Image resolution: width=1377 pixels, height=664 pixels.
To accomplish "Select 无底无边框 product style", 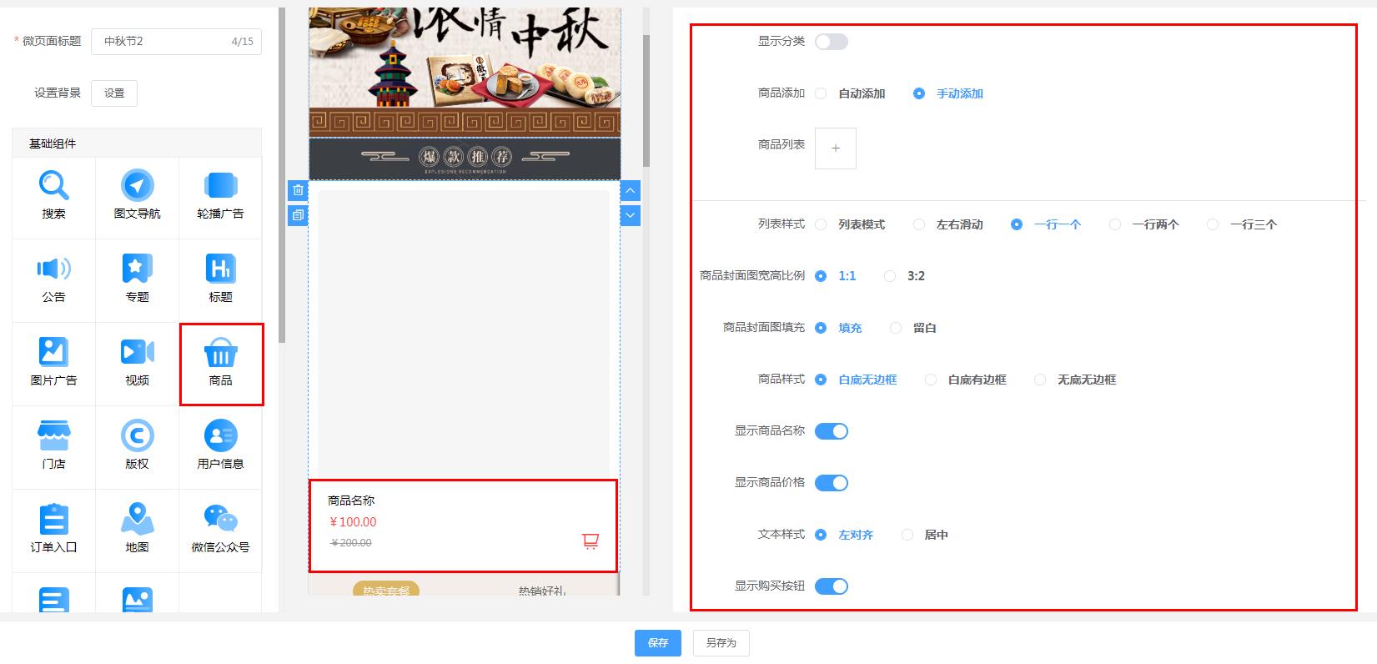I will (x=1075, y=380).
